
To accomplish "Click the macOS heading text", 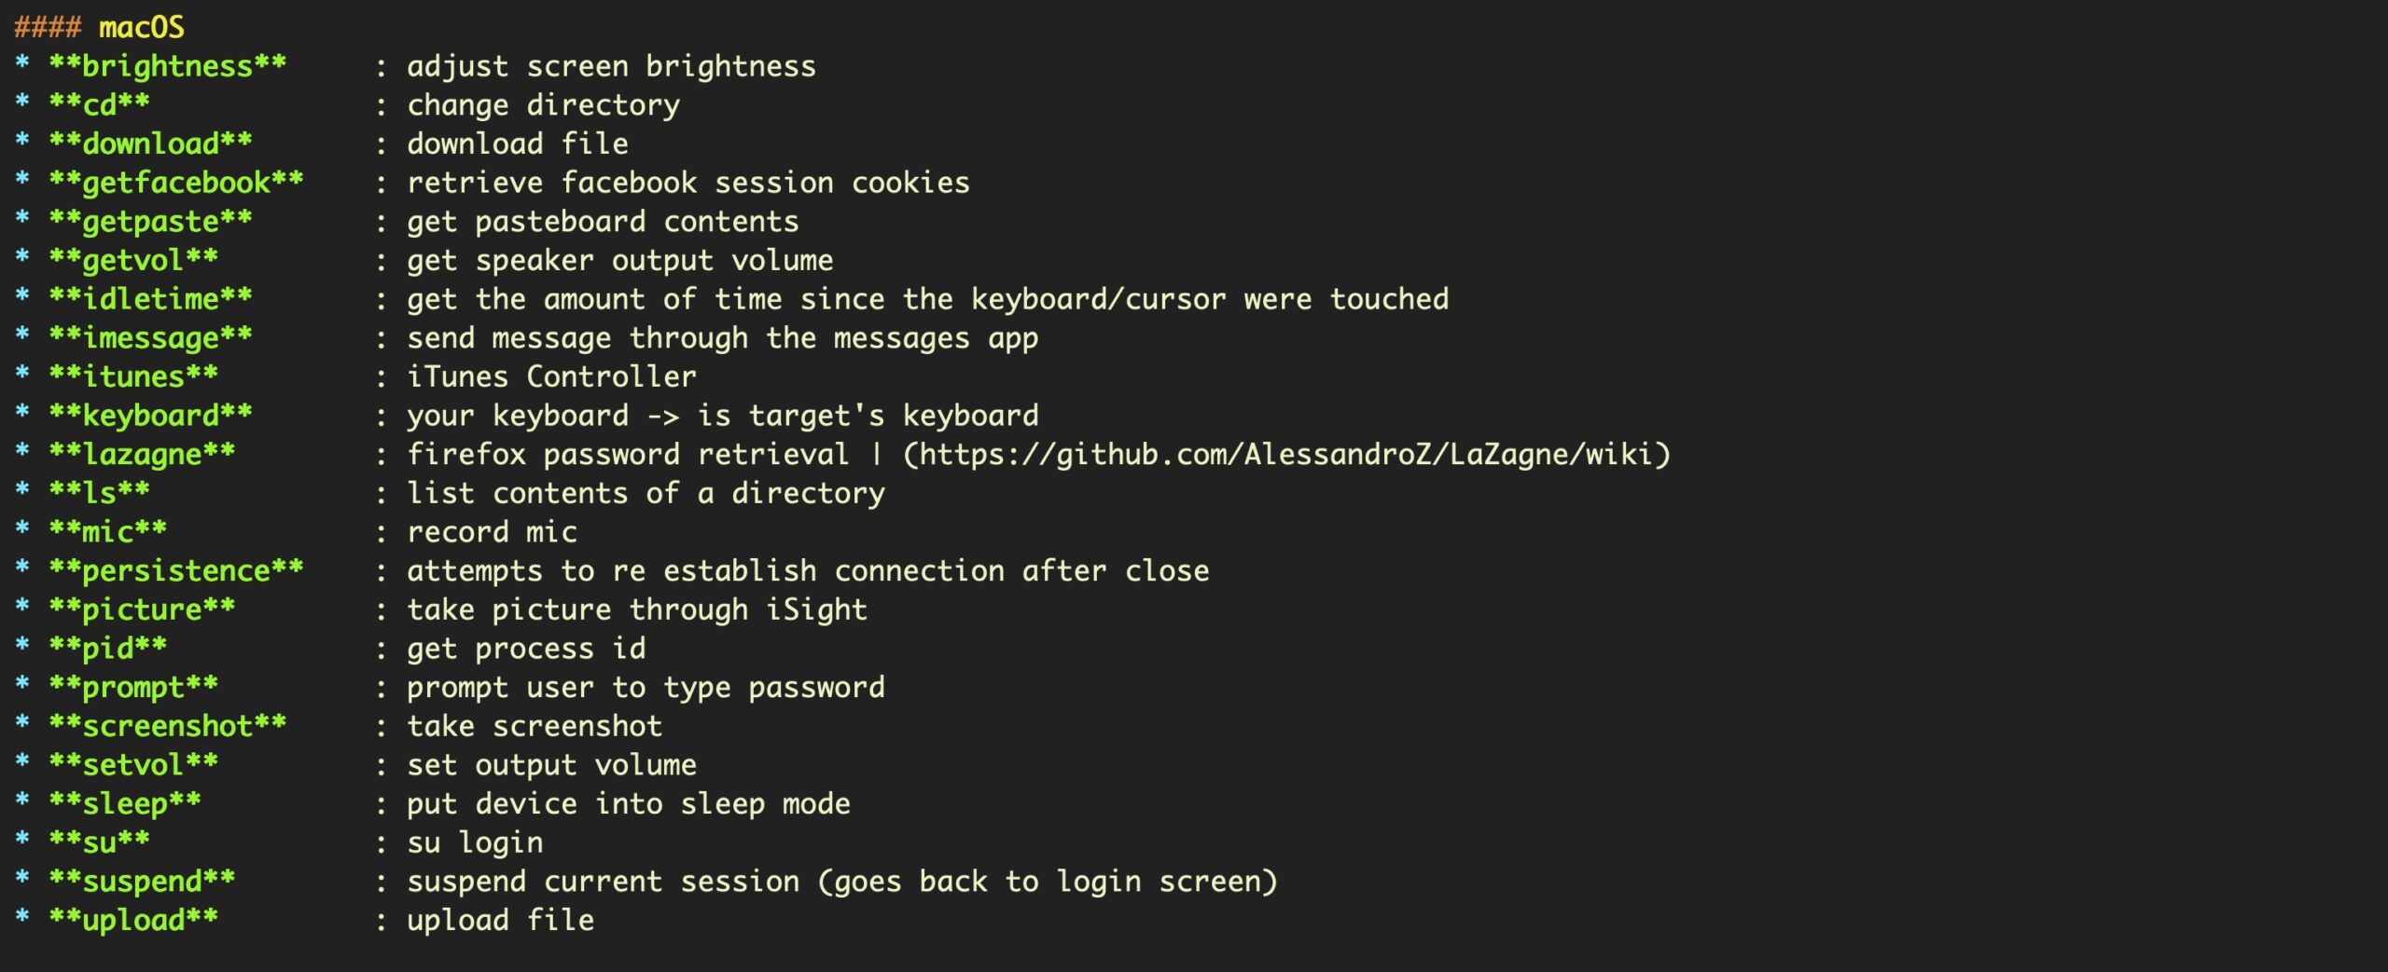I will click(141, 27).
